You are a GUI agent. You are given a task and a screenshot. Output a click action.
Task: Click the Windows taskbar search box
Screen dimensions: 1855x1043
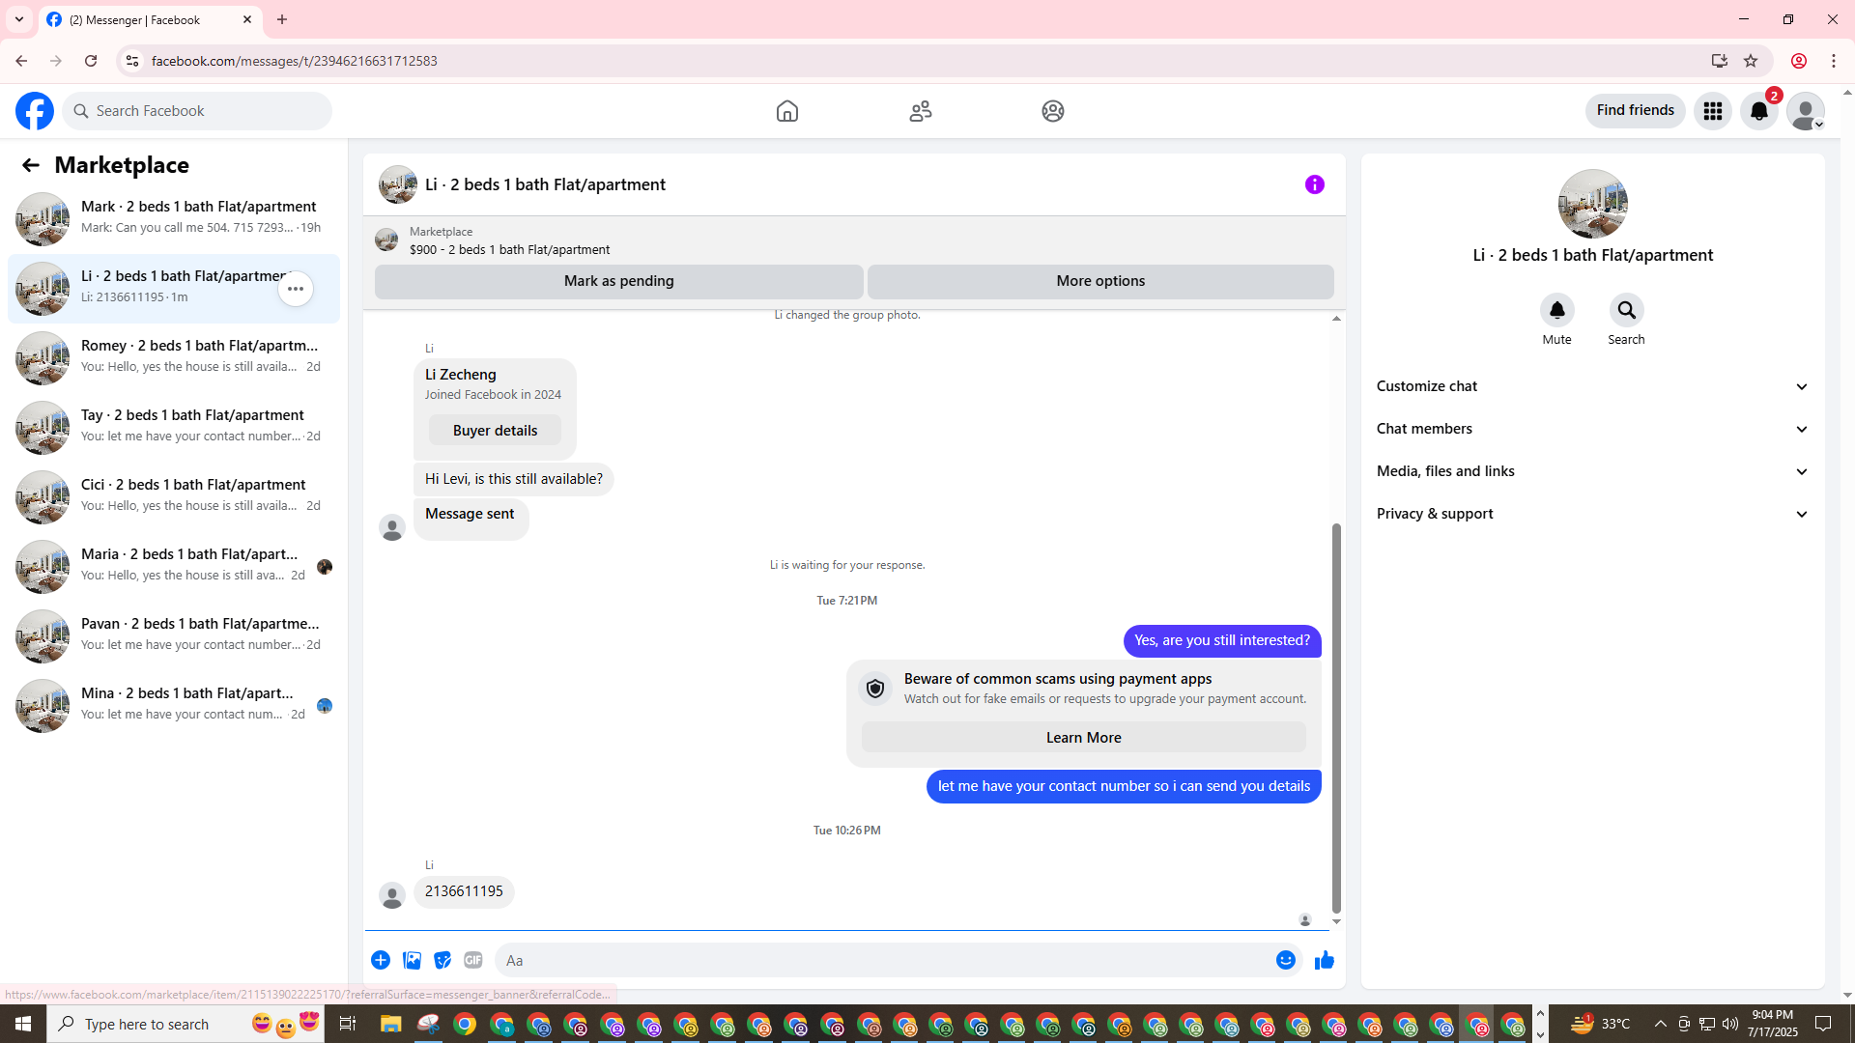(x=184, y=1024)
